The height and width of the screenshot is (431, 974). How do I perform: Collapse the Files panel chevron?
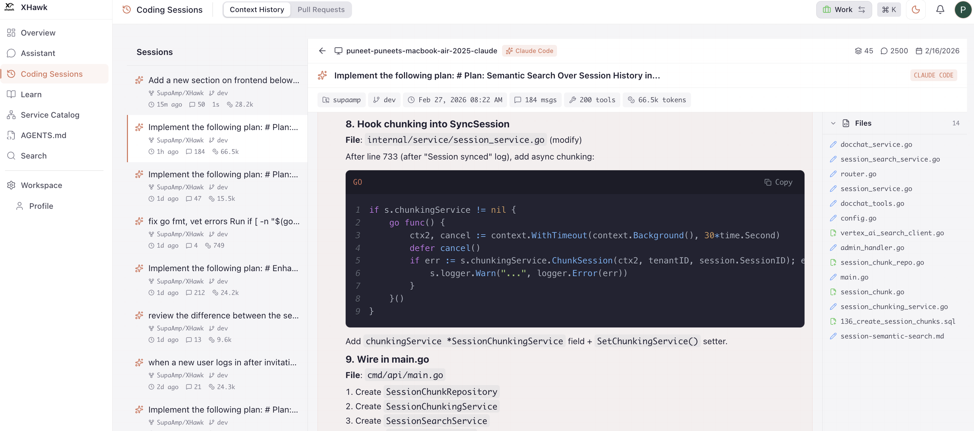click(833, 123)
